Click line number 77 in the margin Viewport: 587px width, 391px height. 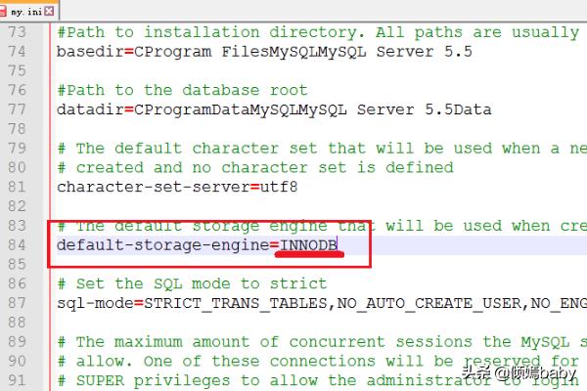[x=17, y=109]
